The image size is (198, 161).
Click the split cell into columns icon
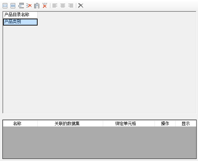(13, 6)
